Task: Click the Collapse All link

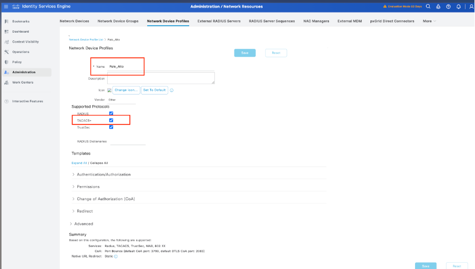Action: [99, 163]
